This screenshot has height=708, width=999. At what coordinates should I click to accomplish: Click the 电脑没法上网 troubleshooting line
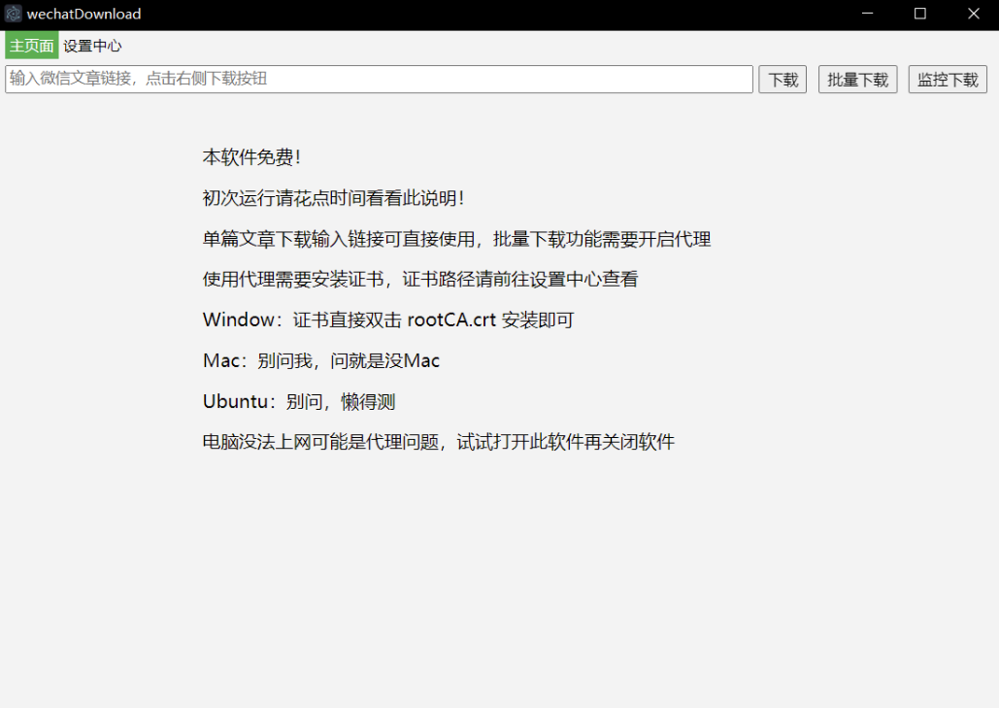coord(438,443)
